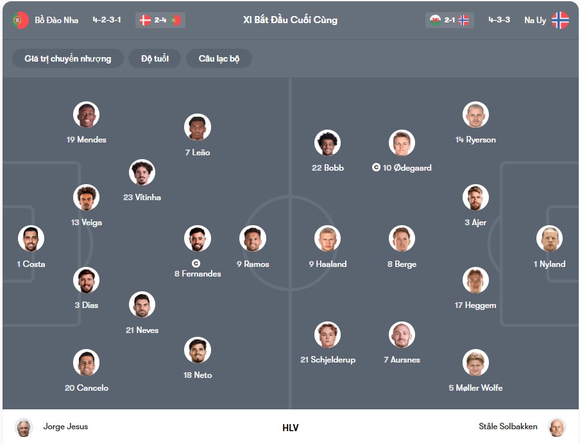Screen dimensions: 580x444
Task: Click coach Jorge Jesus avatar
Action: [24, 427]
